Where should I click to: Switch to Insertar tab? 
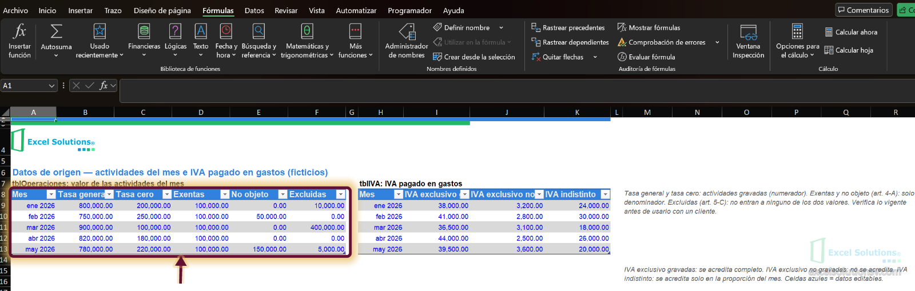pos(81,10)
